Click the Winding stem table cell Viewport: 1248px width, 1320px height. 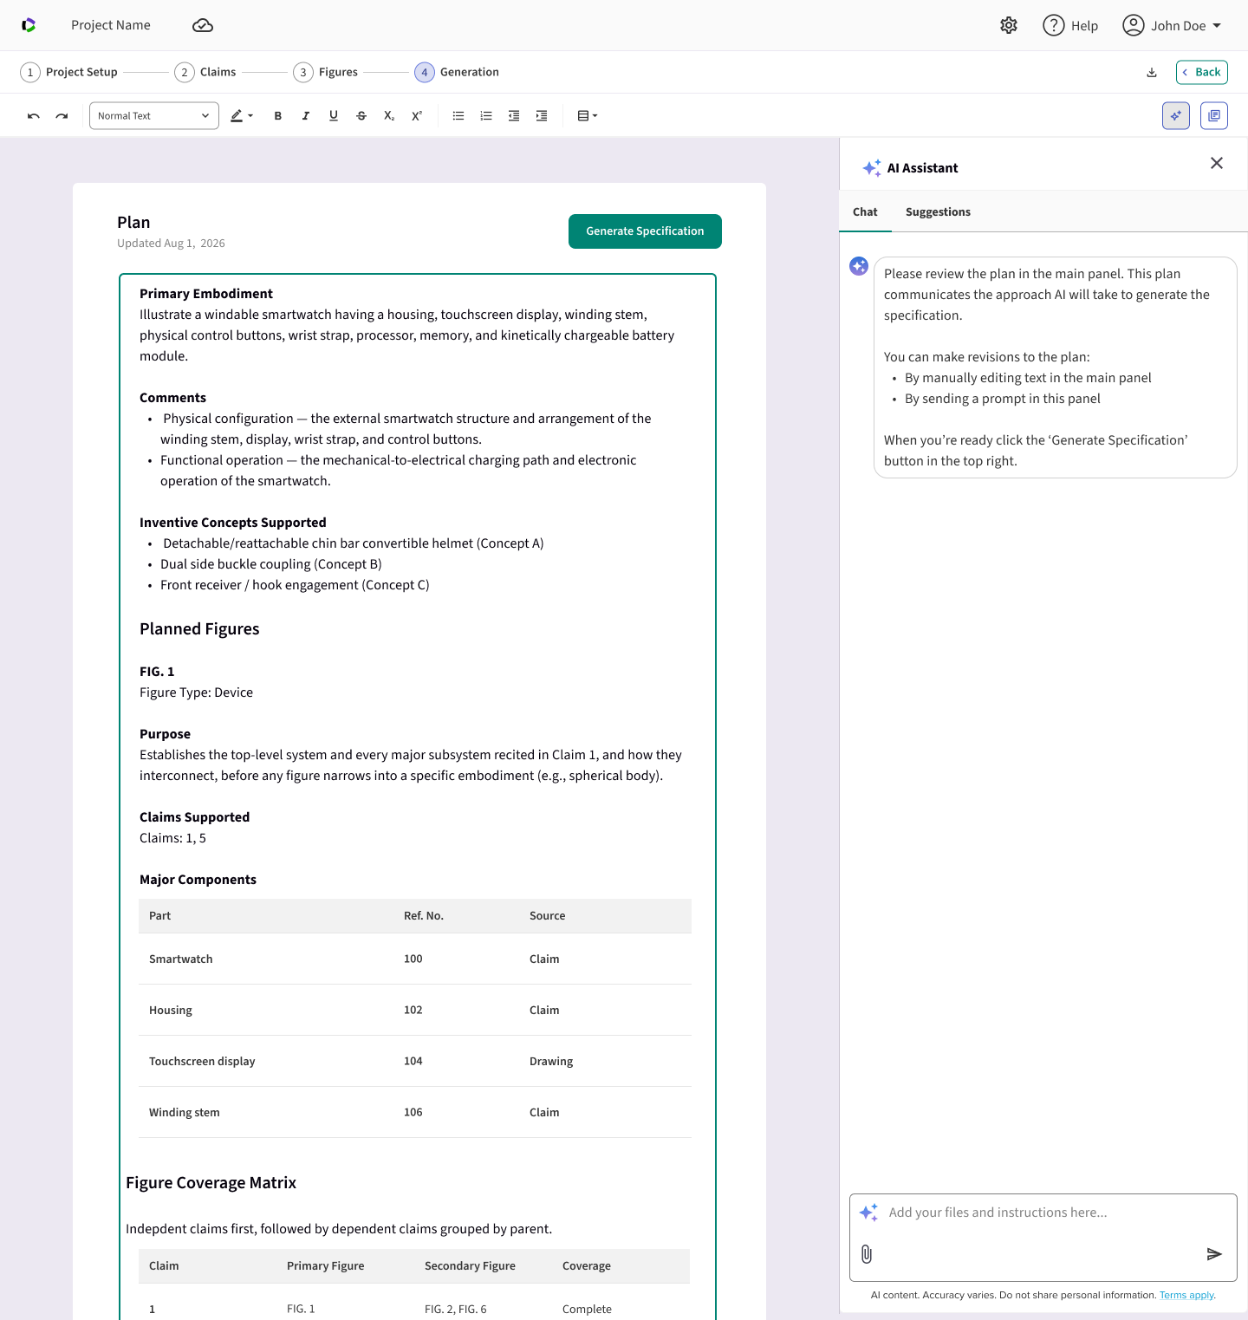click(x=185, y=1112)
